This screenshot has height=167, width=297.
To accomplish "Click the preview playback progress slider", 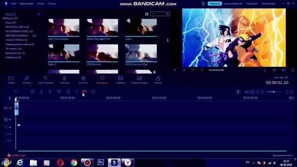I will point(233,70).
